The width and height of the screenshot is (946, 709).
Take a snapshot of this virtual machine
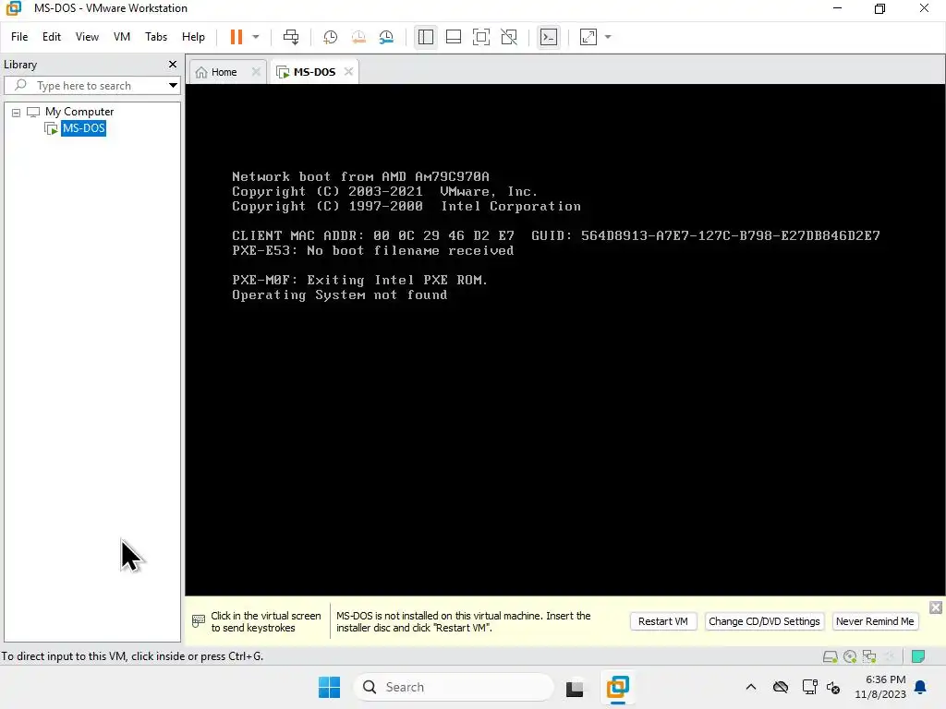click(x=330, y=37)
